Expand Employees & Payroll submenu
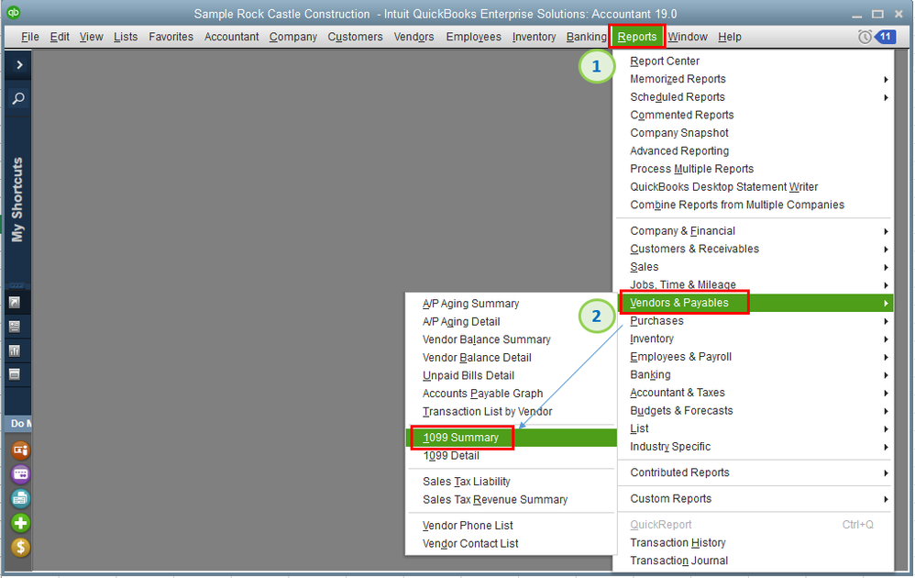 (x=754, y=357)
